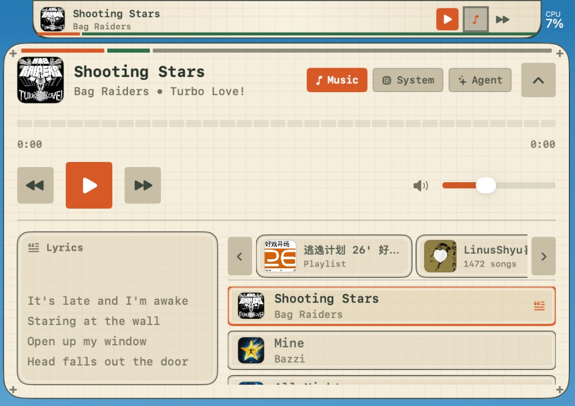Screen dimensions: 575x406
Task: Skip forward from the mini bar
Action: coord(503,19)
